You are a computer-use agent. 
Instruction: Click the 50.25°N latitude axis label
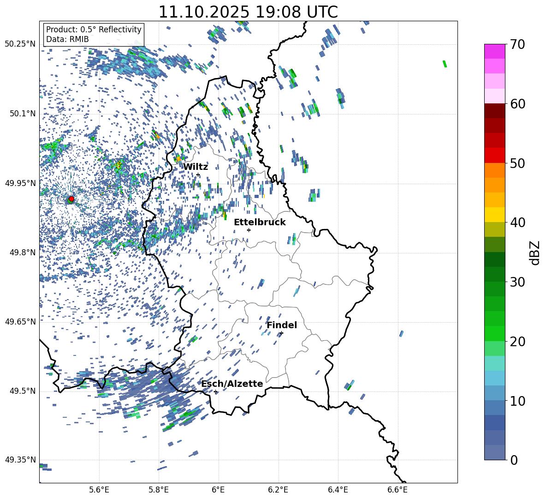coord(20,44)
